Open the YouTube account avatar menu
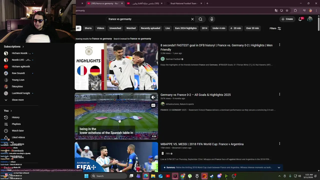Viewport: 320px width, 180px height. coord(310,19)
